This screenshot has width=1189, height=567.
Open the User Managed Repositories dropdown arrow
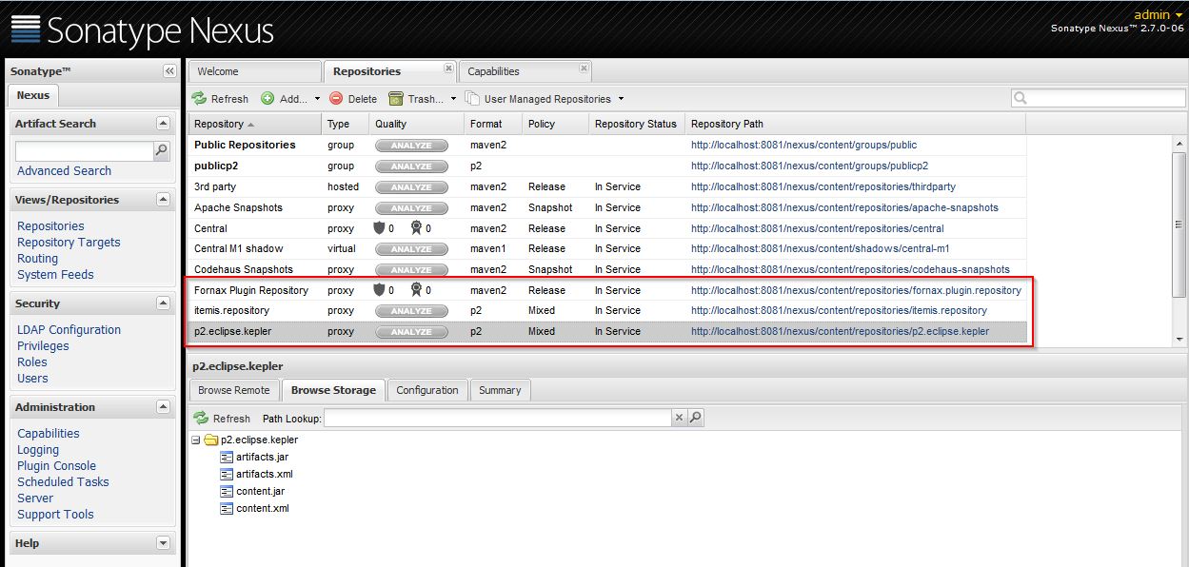click(621, 99)
